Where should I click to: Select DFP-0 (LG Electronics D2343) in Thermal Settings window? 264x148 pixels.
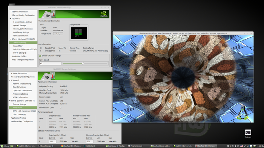25,50
